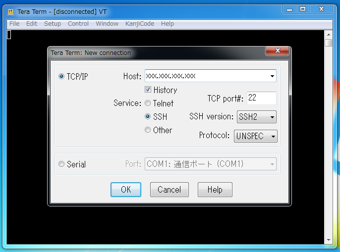Toggle the History checkbox
Viewport: 340px width, 252px height.
coord(148,90)
